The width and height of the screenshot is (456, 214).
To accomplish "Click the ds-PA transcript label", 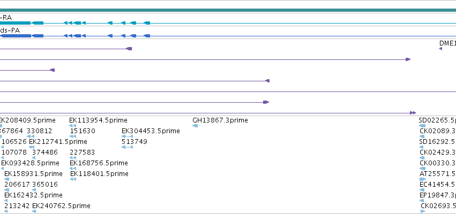I will pyautogui.click(x=10, y=30).
